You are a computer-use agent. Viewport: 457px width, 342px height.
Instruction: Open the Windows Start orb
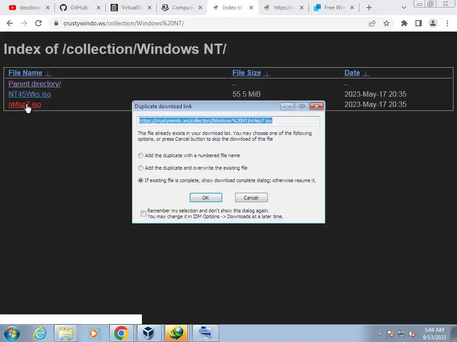pyautogui.click(x=12, y=333)
